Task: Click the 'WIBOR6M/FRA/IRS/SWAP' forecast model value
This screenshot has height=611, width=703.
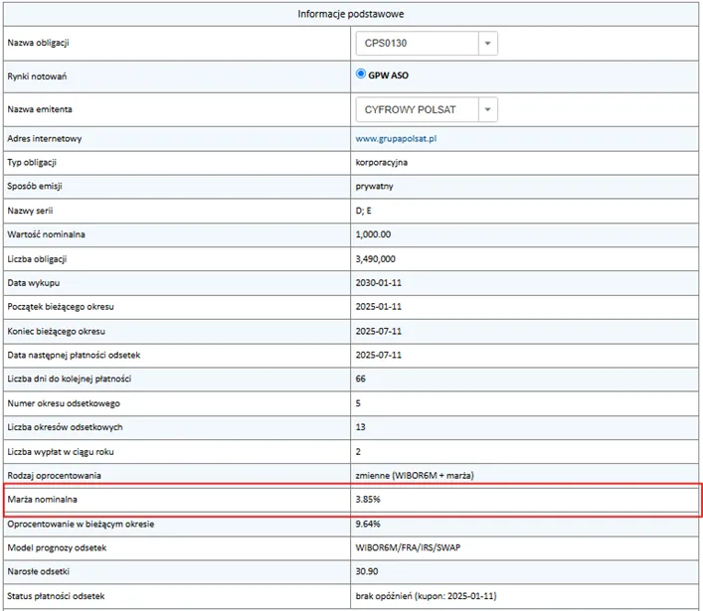Action: [x=408, y=547]
